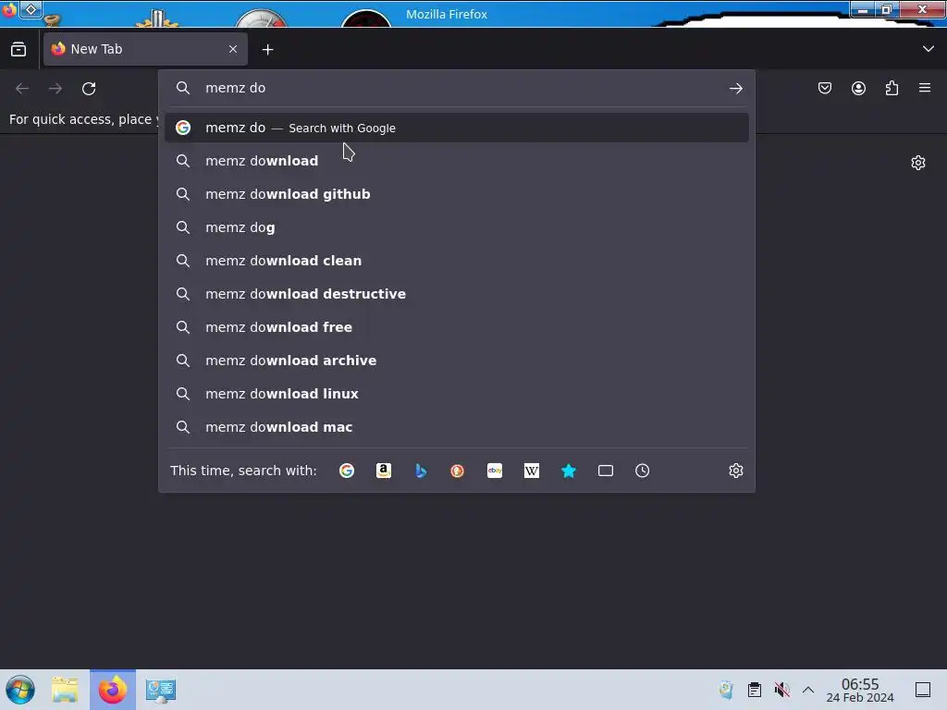Image resolution: width=947 pixels, height=710 pixels.
Task: Search bookmarks with the star icon
Action: pyautogui.click(x=569, y=471)
